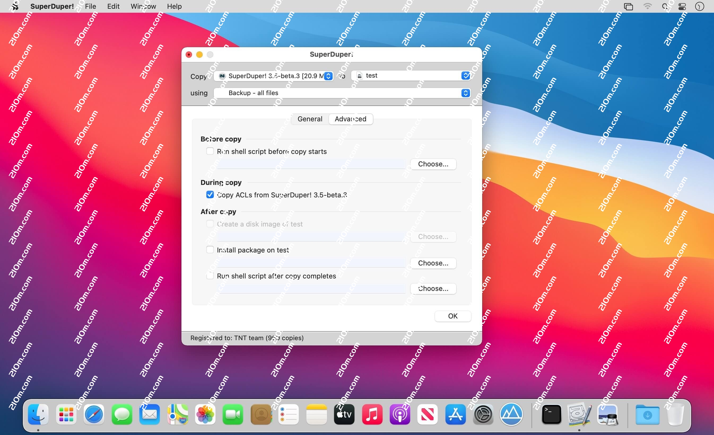Open the SuperDuper! dock icon
This screenshot has height=435, width=714.
(x=579, y=414)
